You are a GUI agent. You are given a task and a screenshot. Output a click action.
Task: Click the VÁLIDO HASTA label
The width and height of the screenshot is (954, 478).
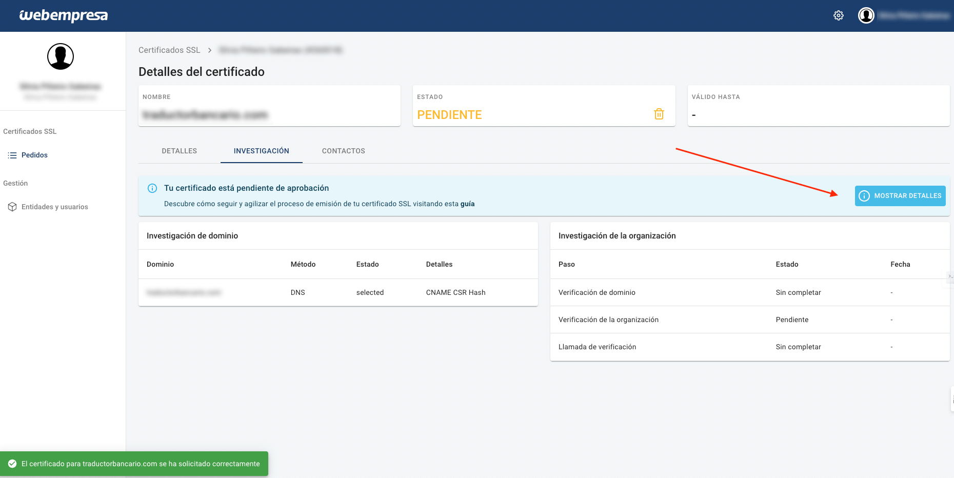[x=716, y=97]
